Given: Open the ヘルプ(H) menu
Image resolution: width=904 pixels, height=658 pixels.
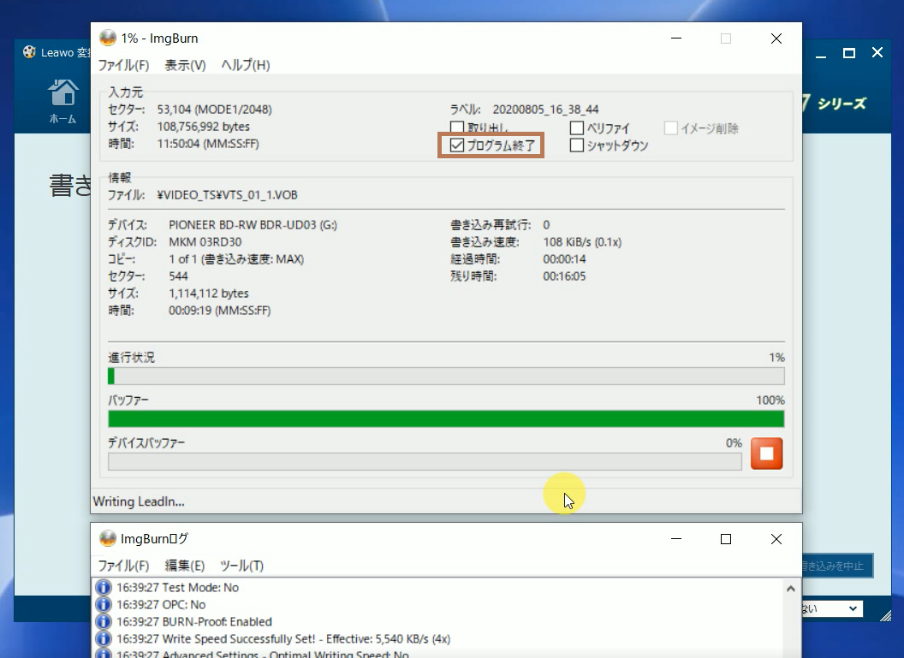Looking at the screenshot, I should 245,65.
